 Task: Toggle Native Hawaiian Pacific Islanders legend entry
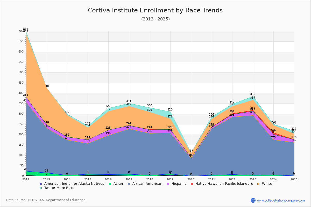222,184
